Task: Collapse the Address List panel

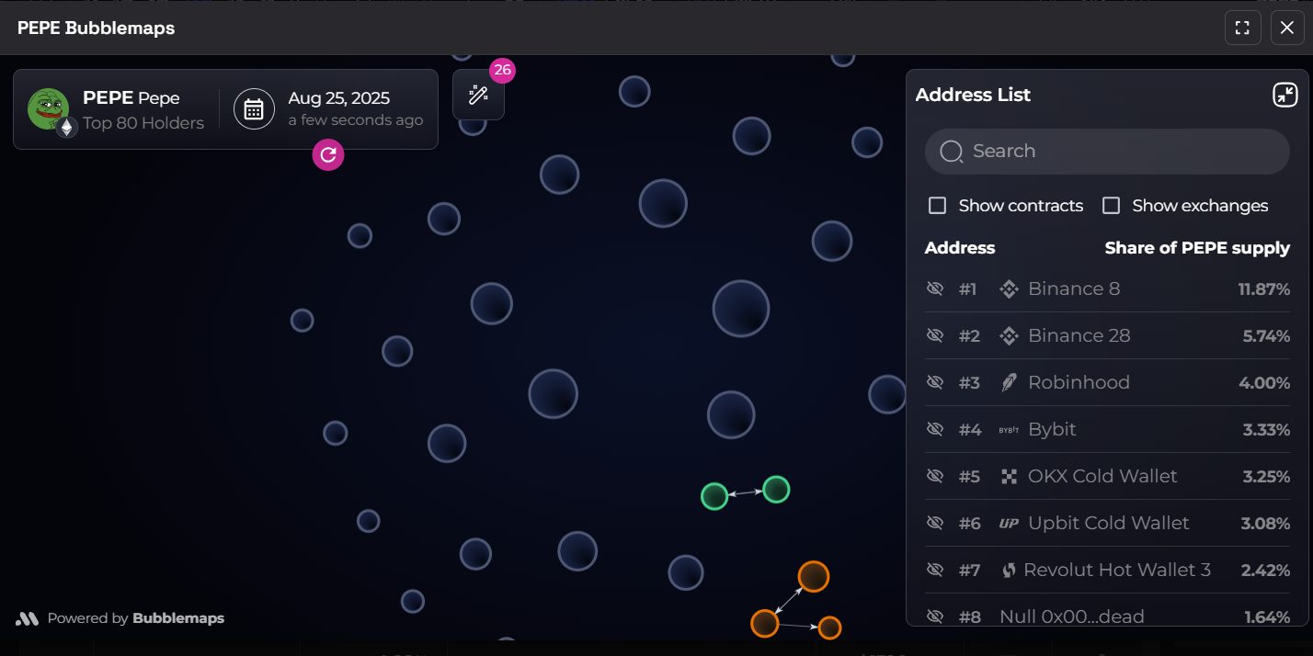Action: tap(1284, 95)
